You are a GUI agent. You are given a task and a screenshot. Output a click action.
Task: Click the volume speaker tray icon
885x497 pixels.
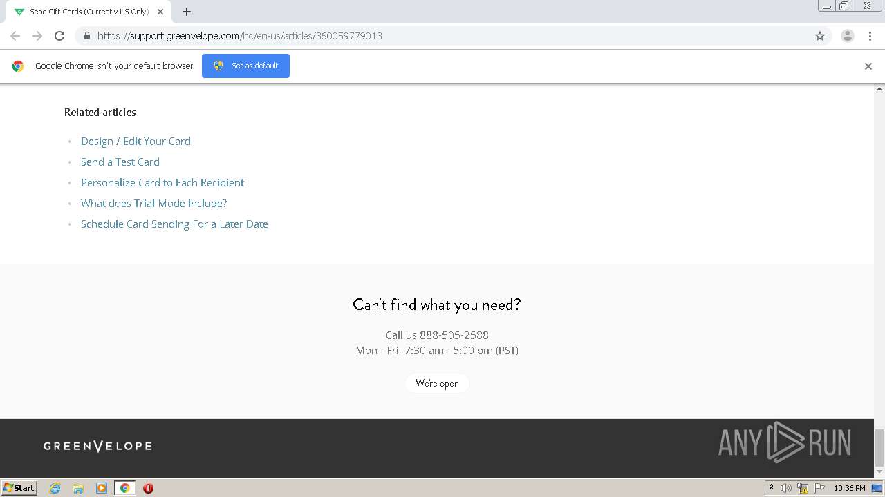(x=786, y=488)
